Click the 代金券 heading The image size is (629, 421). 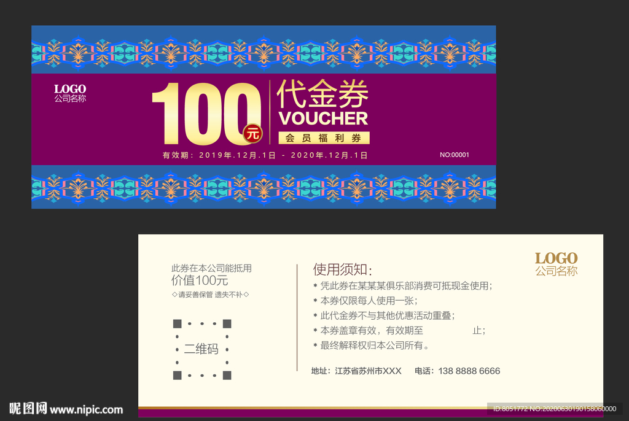coord(322,94)
